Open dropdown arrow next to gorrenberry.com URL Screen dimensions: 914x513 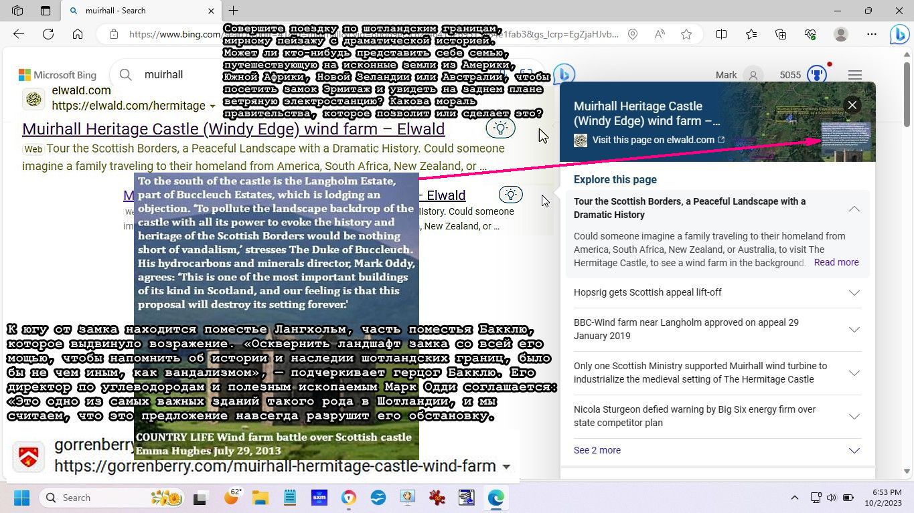point(506,467)
